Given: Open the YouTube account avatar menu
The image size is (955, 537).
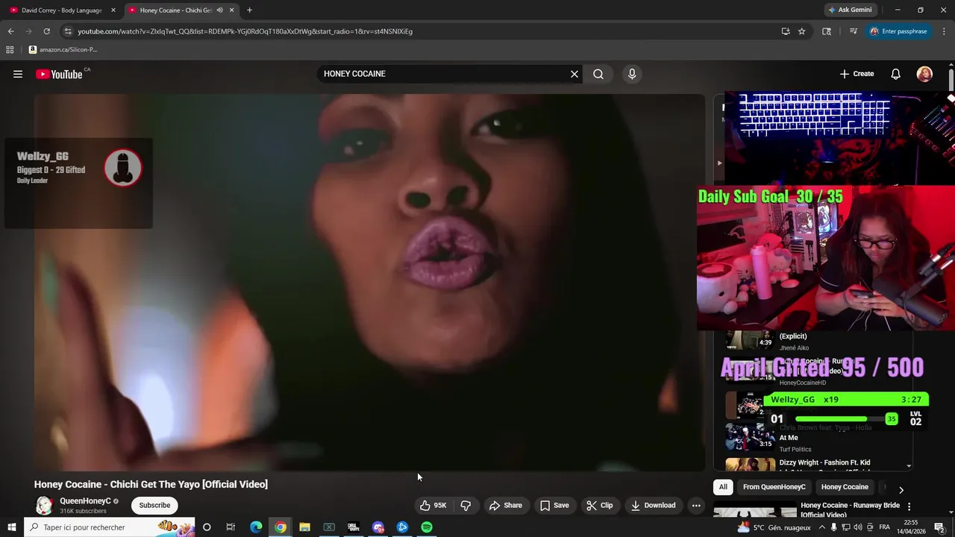Looking at the screenshot, I should coord(924,74).
